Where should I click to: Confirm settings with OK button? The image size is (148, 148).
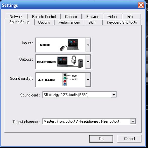pyautogui.click(x=101, y=139)
